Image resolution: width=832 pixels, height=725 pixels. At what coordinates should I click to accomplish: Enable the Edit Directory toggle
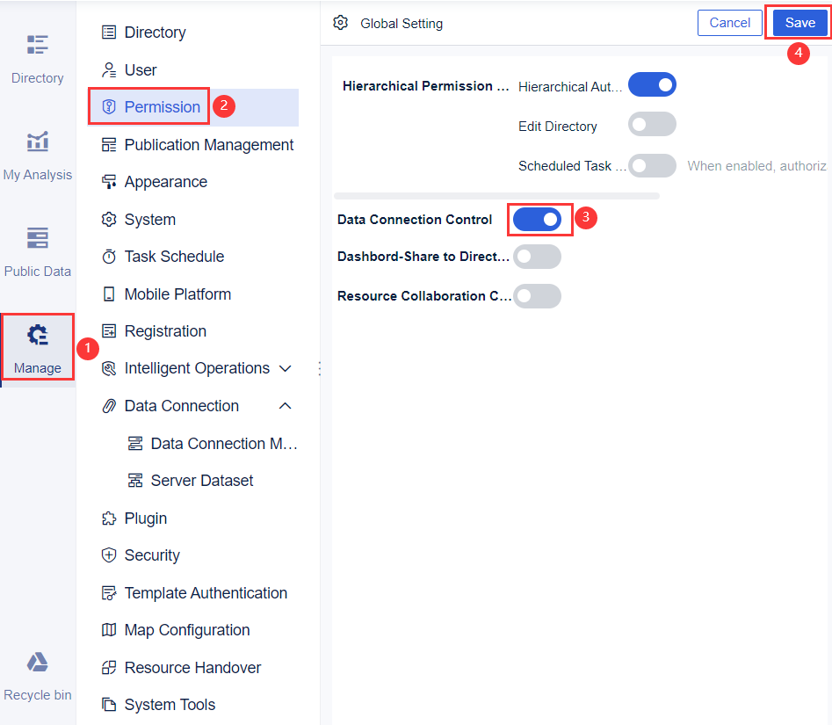[652, 125]
